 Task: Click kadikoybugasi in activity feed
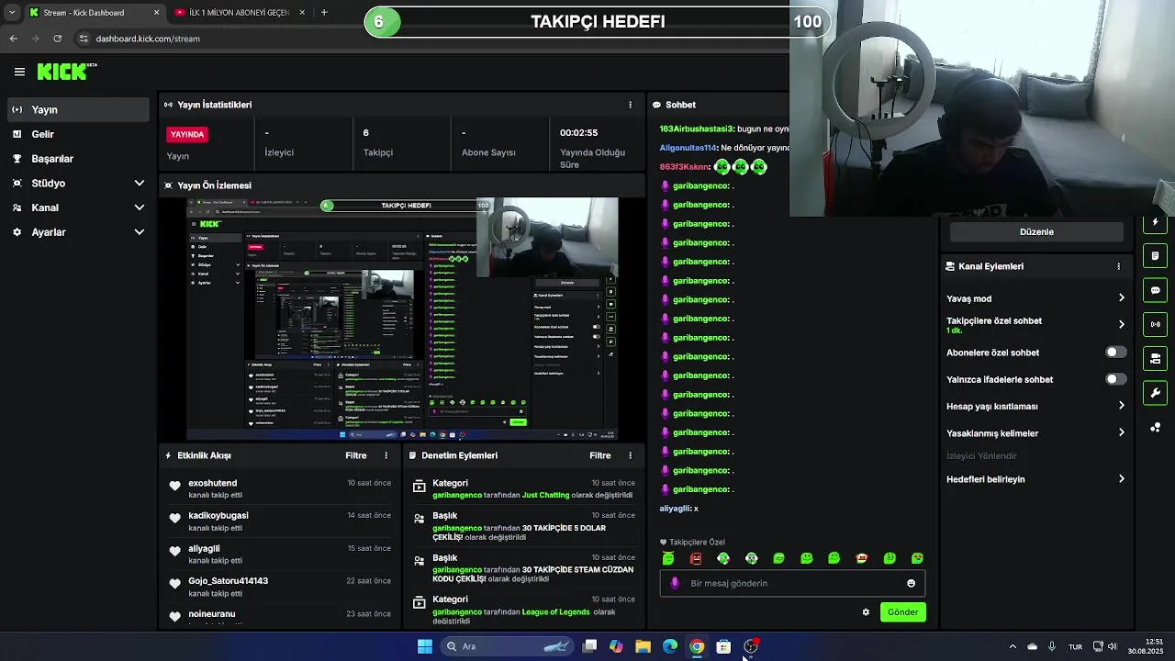point(218,516)
